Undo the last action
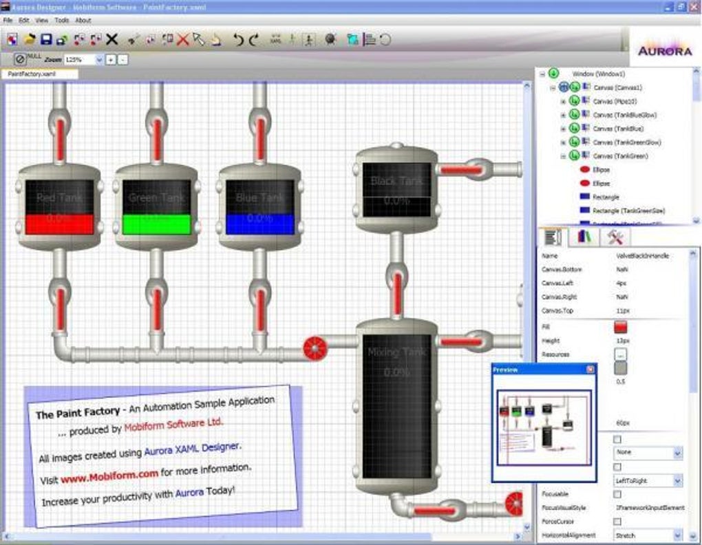The image size is (702, 545). [x=238, y=40]
